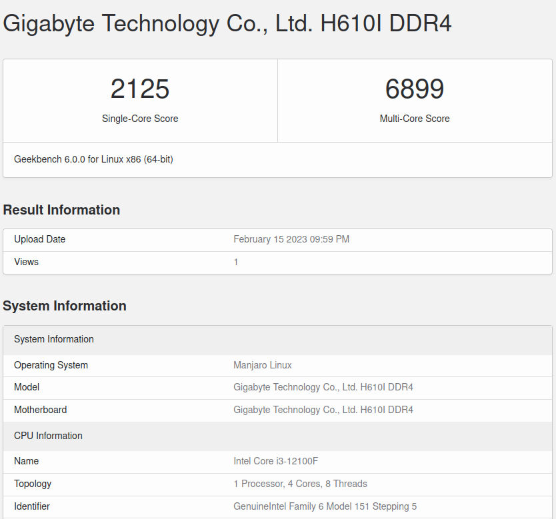Screen dimensions: 556x519
Task: Click the 'Views' row label
Action: point(26,262)
